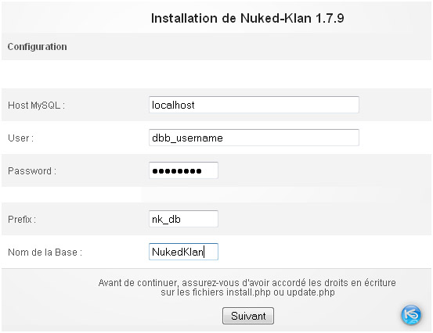Click the 'Prefix :' label
433x333 pixels.
(22, 220)
